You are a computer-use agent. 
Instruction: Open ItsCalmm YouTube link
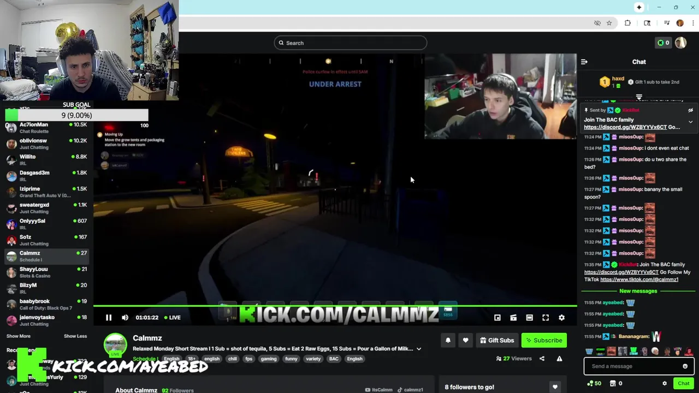tap(379, 390)
